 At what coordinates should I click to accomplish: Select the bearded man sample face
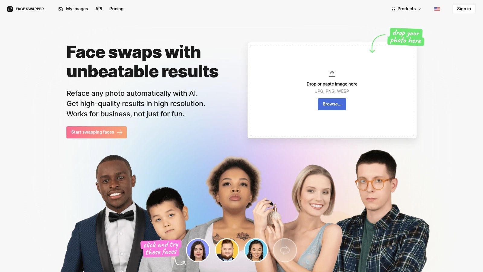227,250
